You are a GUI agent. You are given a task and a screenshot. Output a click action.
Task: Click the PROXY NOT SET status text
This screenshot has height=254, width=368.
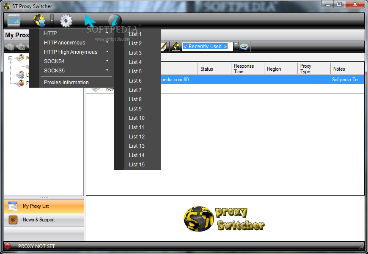[36, 246]
